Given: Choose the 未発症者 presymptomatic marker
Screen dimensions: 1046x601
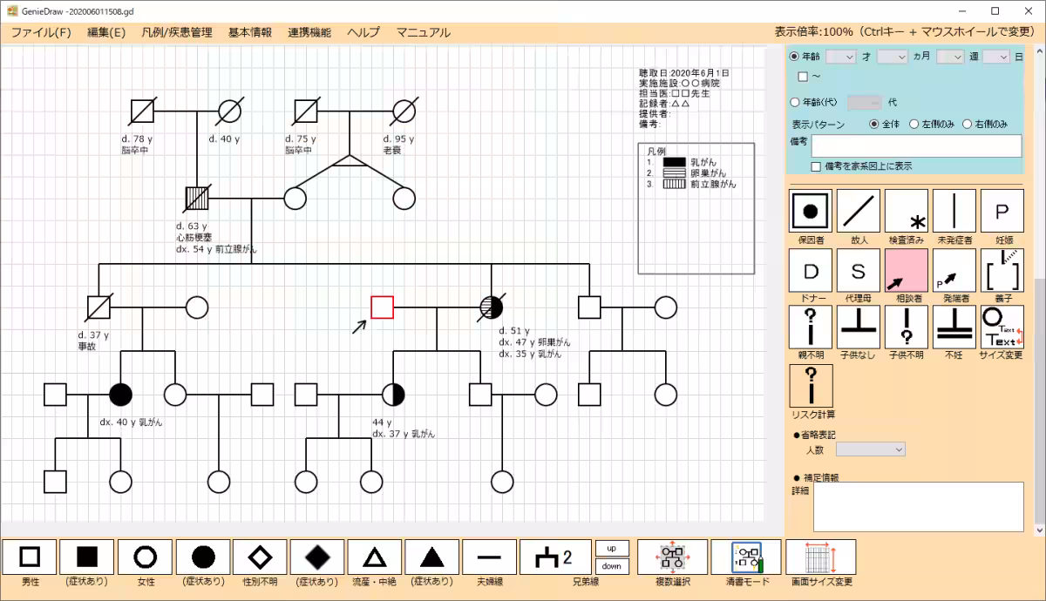Looking at the screenshot, I should tap(954, 211).
